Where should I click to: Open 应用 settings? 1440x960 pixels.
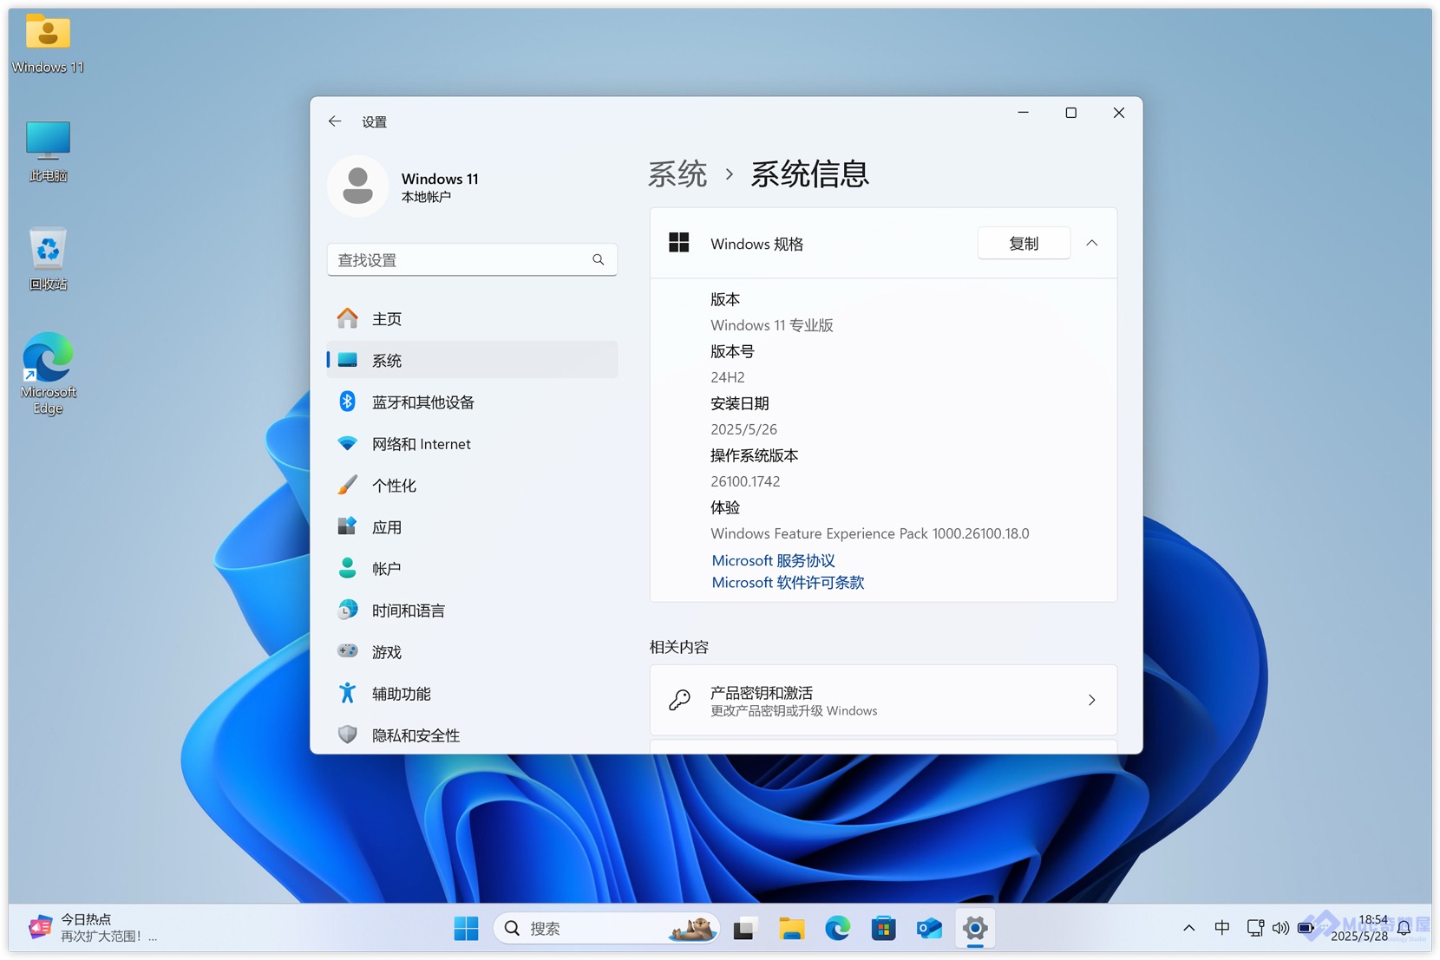(x=472, y=526)
